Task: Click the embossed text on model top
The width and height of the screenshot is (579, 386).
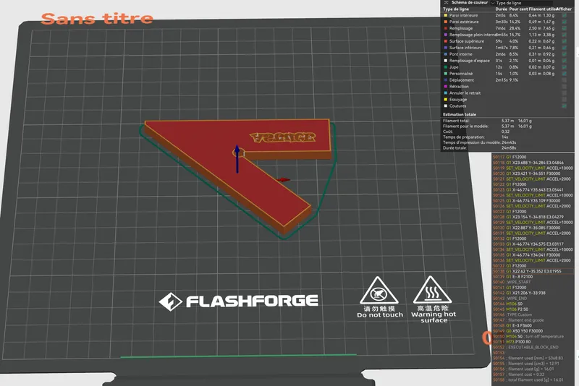Action: 283,137
